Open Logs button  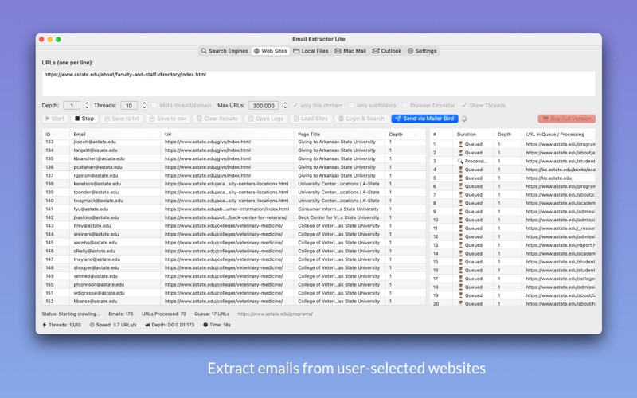click(266, 119)
